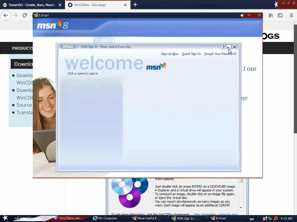Click the Extras! title bar butterfly icon

point(36,15)
